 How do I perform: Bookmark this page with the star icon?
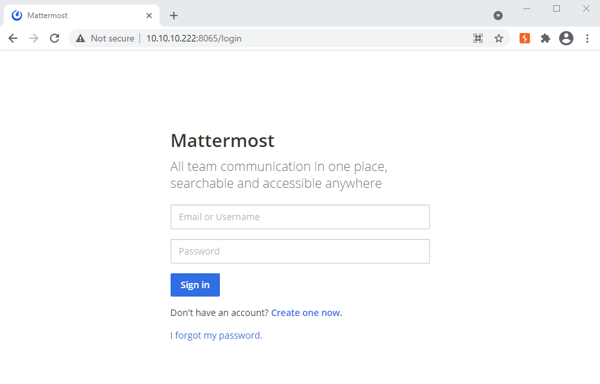(499, 38)
